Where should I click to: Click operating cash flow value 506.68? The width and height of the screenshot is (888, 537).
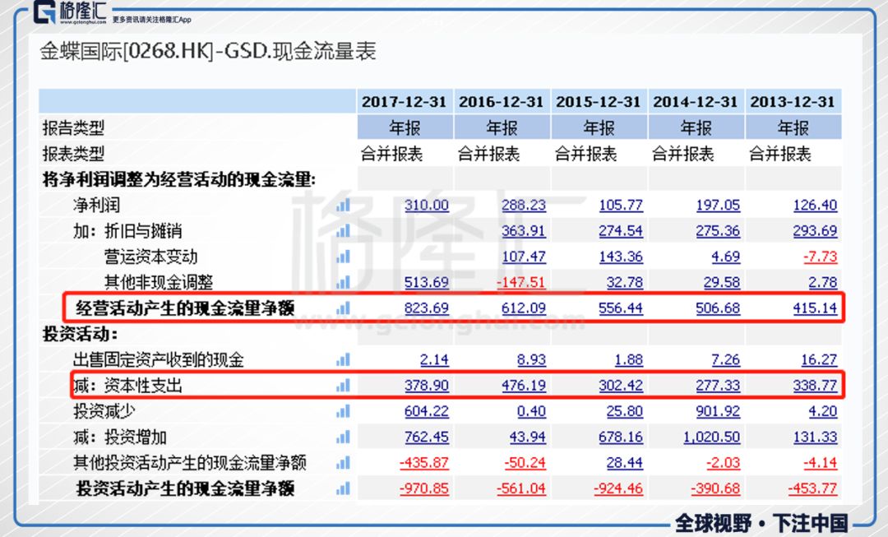718,308
